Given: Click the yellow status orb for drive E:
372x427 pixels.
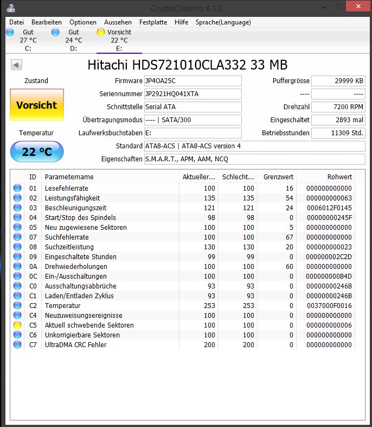Looking at the screenshot, I should (101, 32).
